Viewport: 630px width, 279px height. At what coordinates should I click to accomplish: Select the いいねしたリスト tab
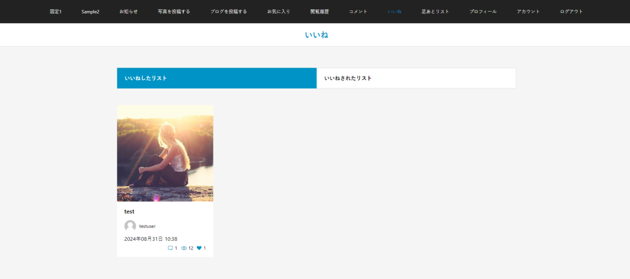(x=217, y=78)
